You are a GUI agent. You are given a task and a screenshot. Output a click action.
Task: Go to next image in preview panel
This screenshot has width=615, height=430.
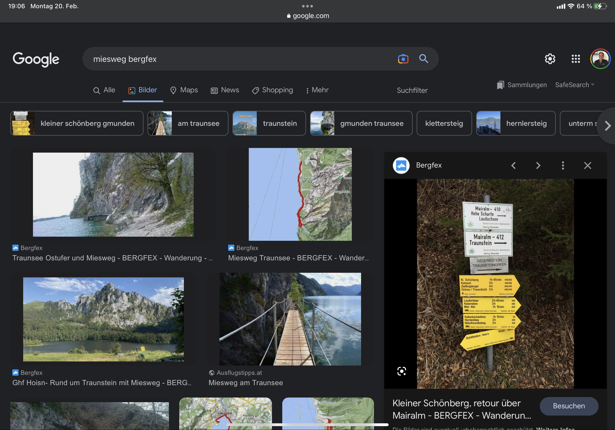(x=538, y=166)
